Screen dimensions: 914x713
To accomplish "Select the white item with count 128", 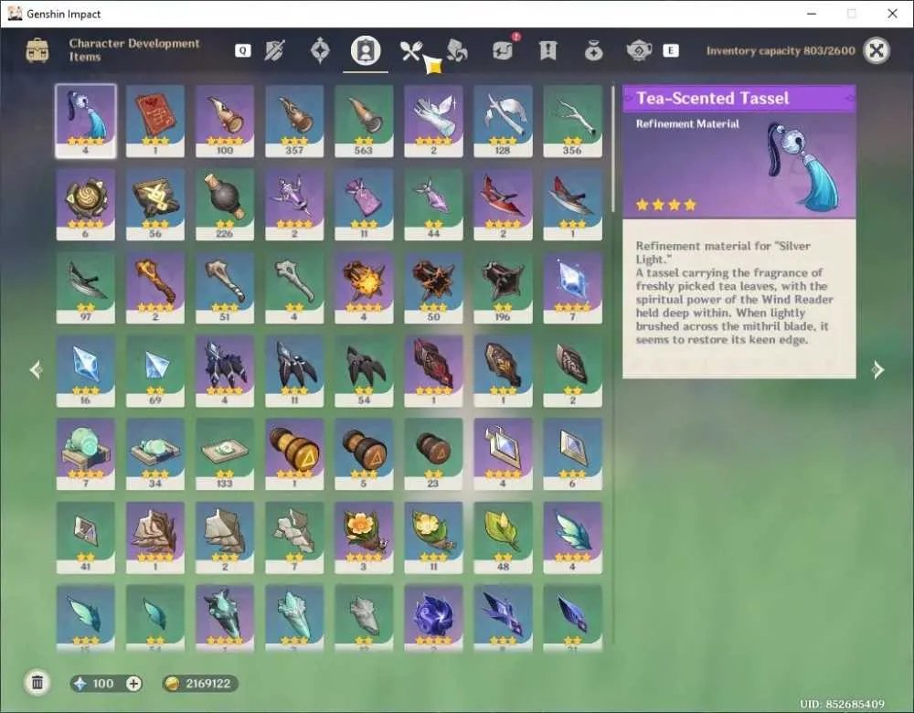I will click(x=503, y=122).
